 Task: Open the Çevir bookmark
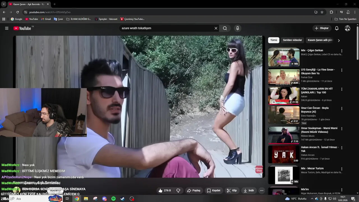(58, 19)
